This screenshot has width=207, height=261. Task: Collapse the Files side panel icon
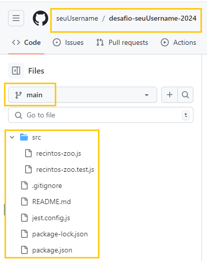tap(16, 71)
